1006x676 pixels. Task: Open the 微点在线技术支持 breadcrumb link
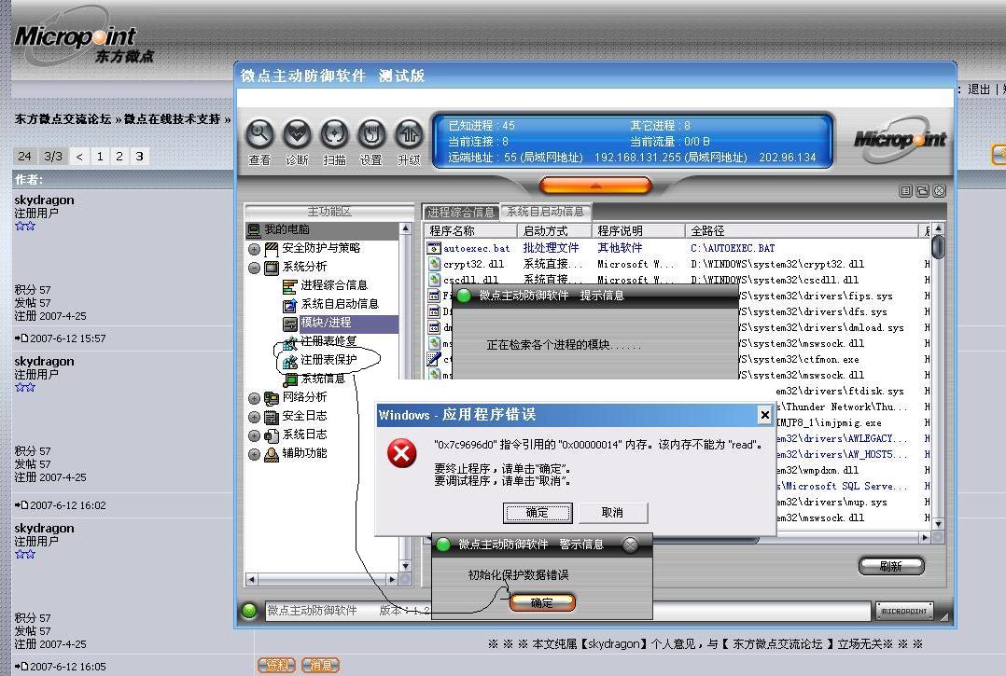coord(172,119)
